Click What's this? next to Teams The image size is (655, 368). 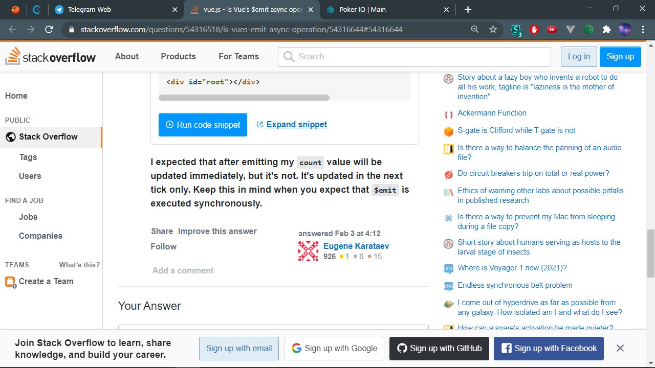point(79,265)
